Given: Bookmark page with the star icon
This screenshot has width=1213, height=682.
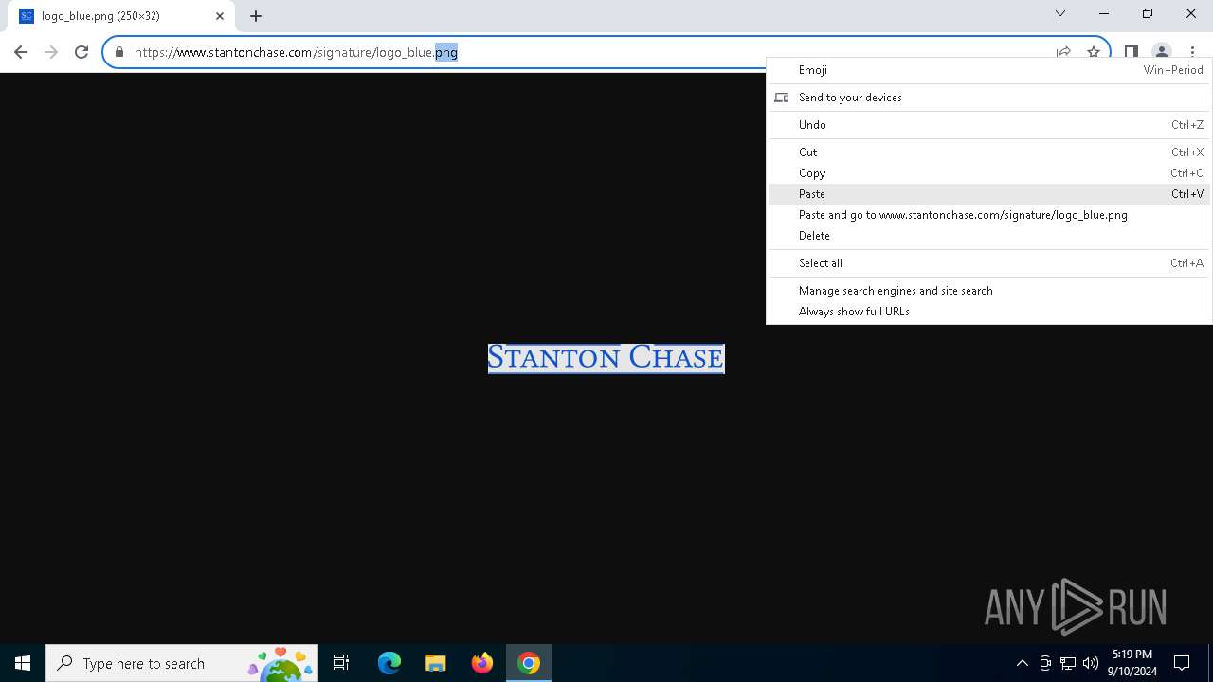Looking at the screenshot, I should [1094, 52].
